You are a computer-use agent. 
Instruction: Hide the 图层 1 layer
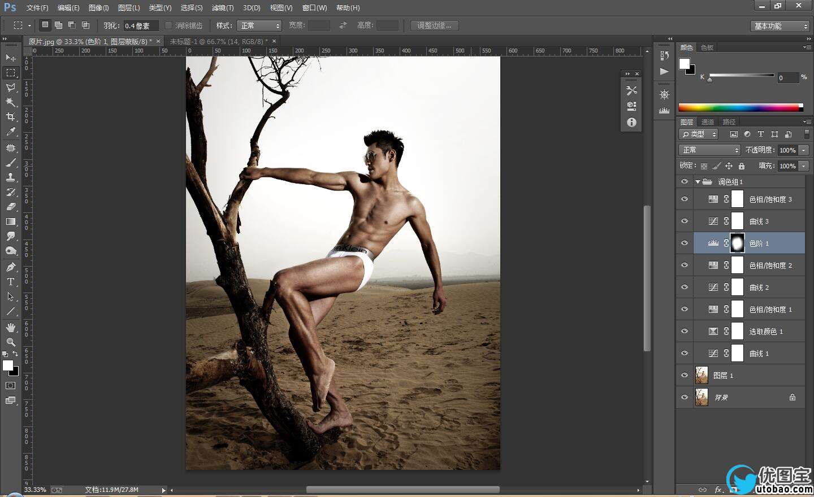(x=685, y=376)
